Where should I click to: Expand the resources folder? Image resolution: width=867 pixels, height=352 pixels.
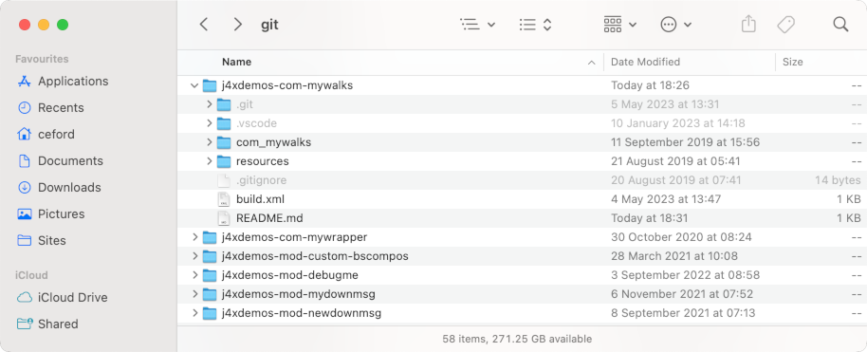(x=209, y=161)
